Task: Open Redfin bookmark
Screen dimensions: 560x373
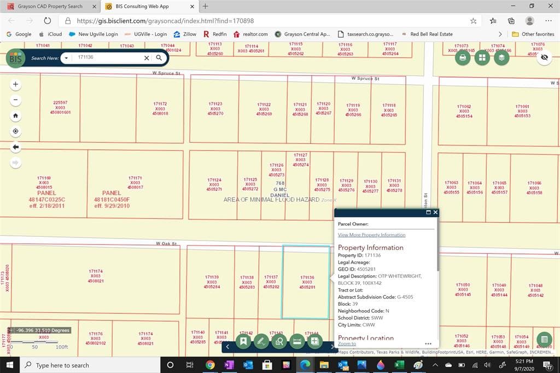Action: [215, 34]
